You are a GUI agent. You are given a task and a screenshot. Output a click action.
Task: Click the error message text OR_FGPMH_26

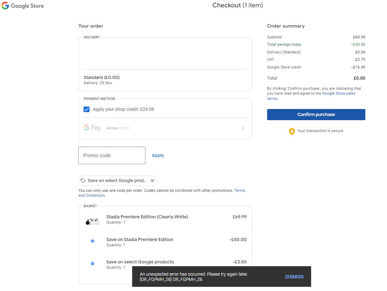[171, 279]
